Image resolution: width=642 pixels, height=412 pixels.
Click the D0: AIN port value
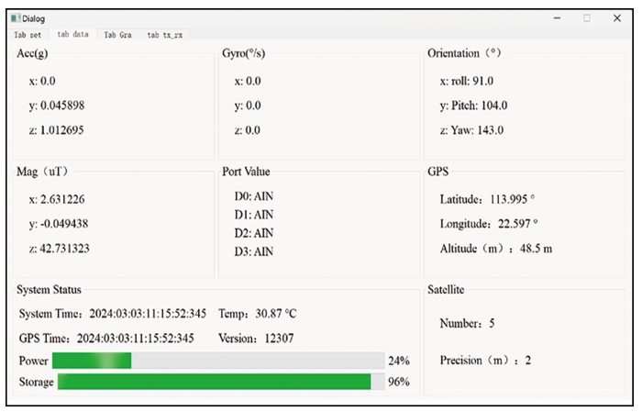(x=254, y=195)
